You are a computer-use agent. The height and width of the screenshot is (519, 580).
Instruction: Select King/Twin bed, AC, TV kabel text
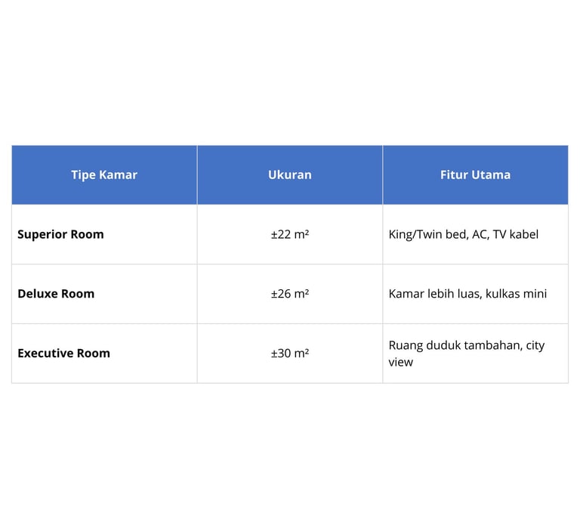(x=464, y=234)
